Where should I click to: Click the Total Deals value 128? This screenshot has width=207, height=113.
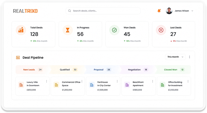tap(34, 34)
